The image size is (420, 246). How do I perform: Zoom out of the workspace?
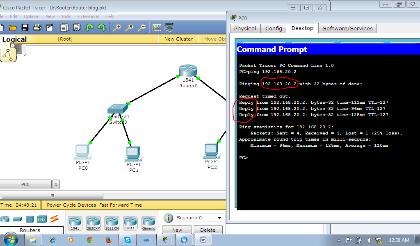142,27
